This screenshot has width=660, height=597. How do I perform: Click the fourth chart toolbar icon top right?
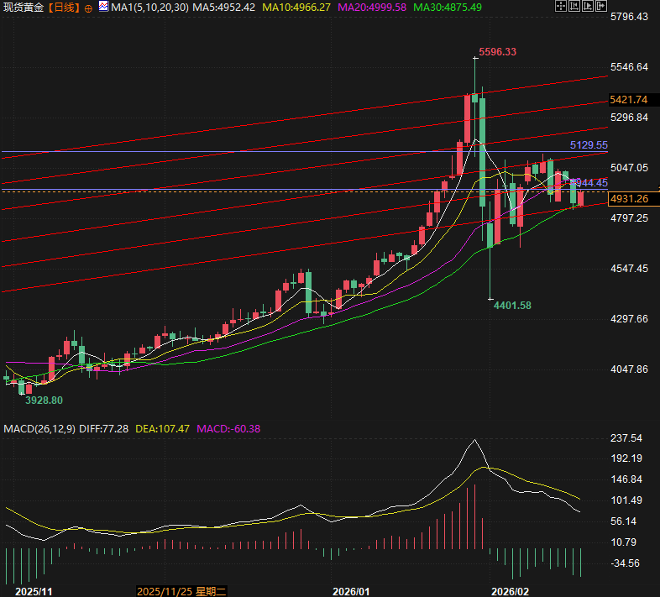pos(601,6)
